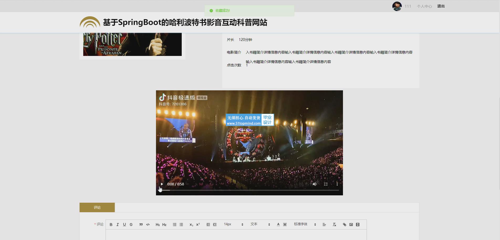The image size is (500, 240).
Task: Open the Harry Potter movie poster
Action: [x=132, y=44]
